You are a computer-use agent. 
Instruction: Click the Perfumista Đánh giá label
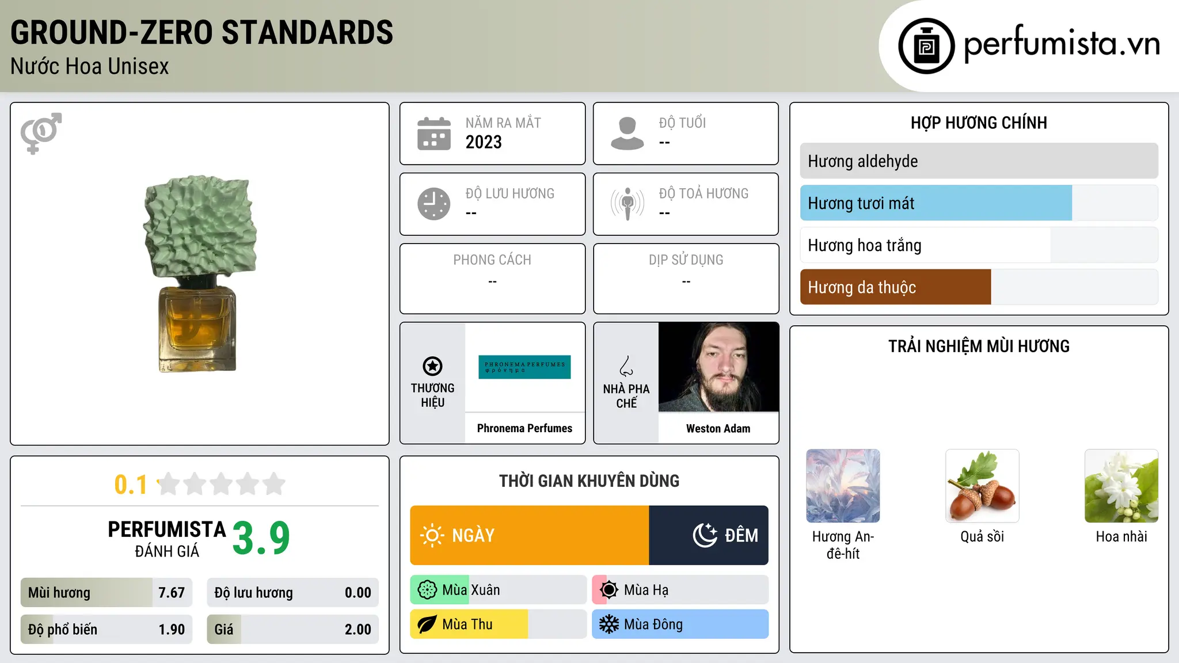(167, 539)
